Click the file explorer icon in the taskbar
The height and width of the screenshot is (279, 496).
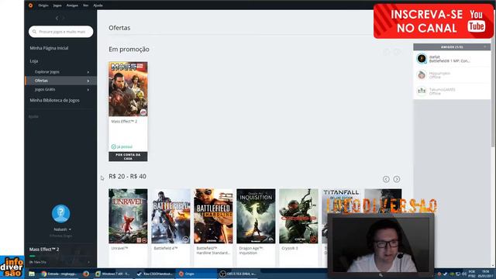coord(32,274)
